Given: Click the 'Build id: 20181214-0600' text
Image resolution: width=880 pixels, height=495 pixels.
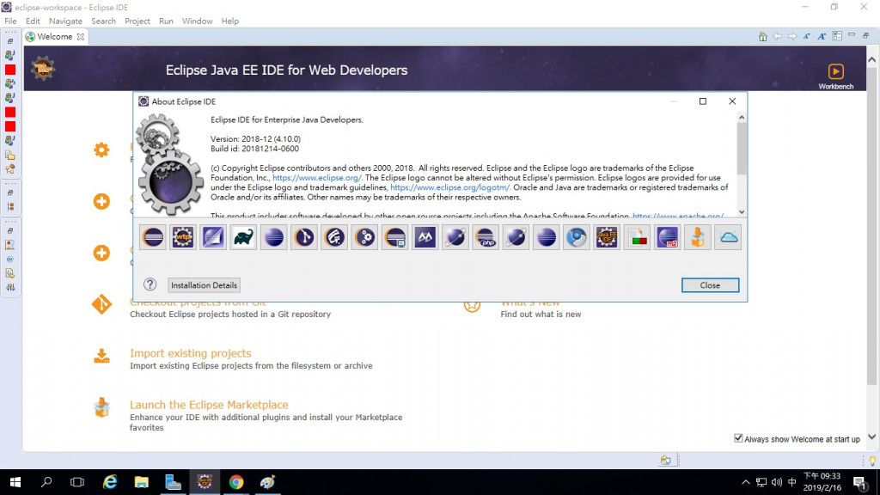Looking at the screenshot, I should 254,149.
